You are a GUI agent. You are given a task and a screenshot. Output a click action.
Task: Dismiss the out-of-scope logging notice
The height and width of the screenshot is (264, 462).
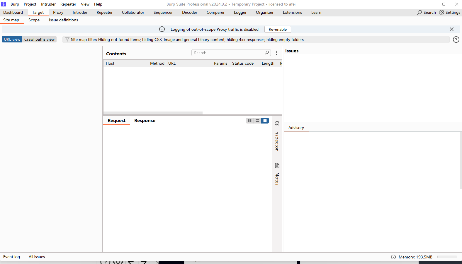pyautogui.click(x=451, y=29)
